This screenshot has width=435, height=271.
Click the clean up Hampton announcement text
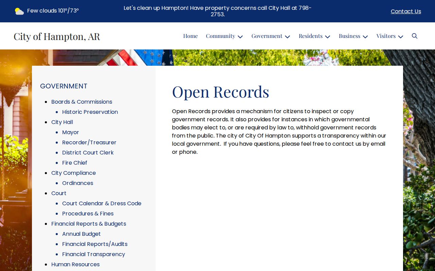217,11
